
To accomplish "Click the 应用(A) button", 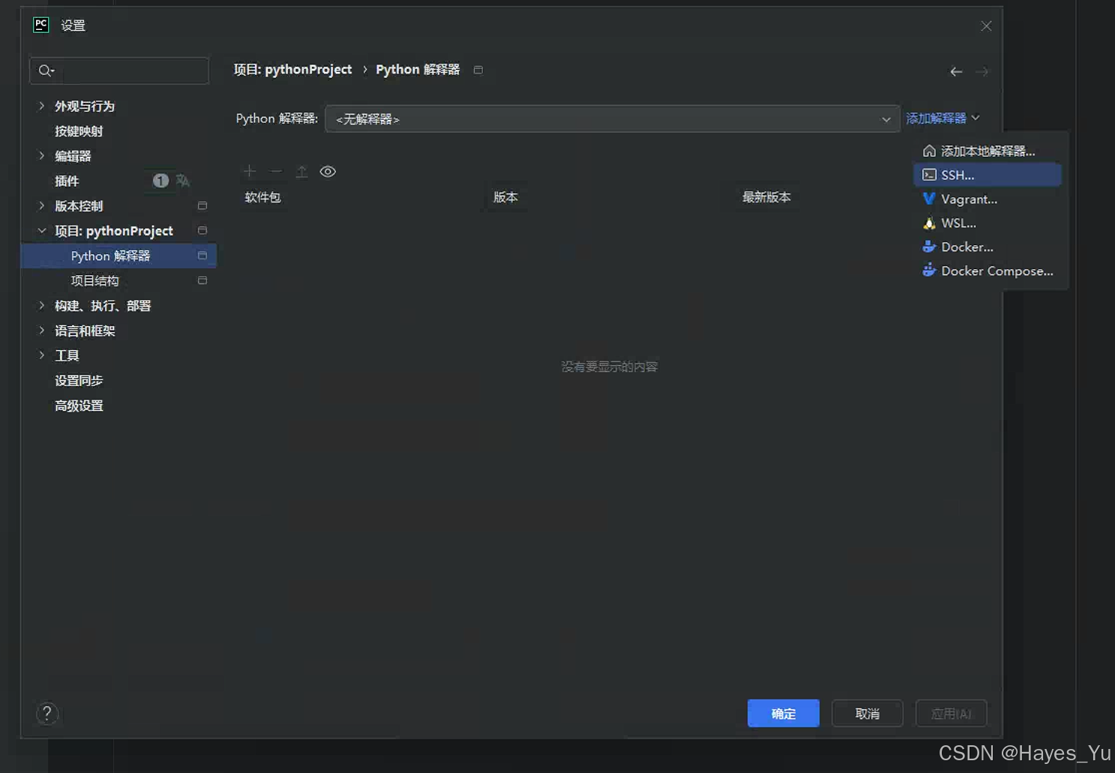I will tap(951, 713).
